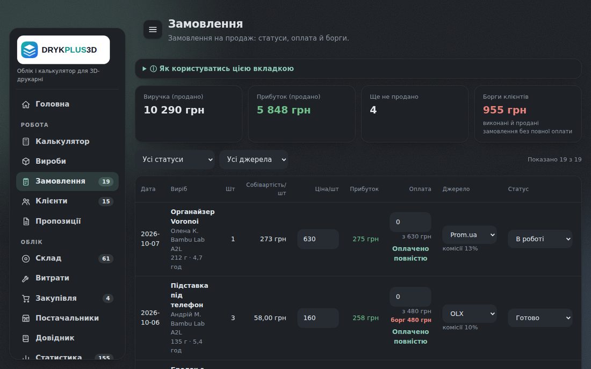Screen dimensions: 591x369
Task: Change OLX source dropdown
Action: [470, 314]
